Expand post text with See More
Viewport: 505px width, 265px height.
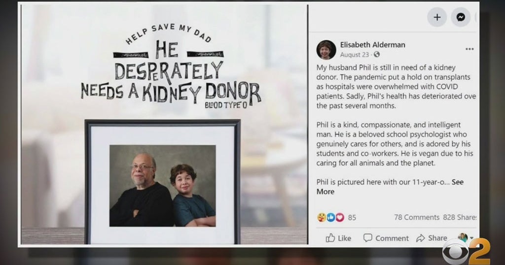(x=390, y=187)
